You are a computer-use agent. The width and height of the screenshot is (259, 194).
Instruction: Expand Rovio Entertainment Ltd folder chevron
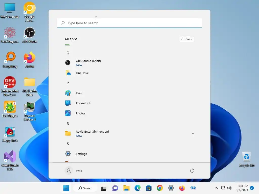(x=193, y=133)
